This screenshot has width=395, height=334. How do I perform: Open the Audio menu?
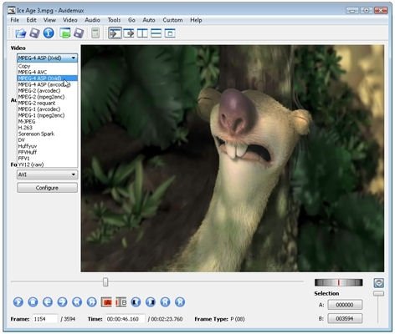coord(92,20)
